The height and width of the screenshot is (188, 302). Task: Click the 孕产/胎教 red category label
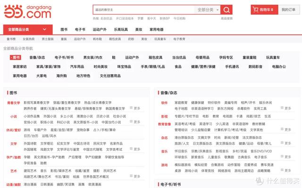(x=14, y=157)
